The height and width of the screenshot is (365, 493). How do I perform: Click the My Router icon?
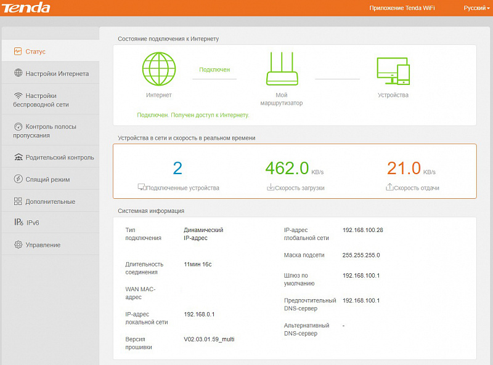tap(282, 70)
